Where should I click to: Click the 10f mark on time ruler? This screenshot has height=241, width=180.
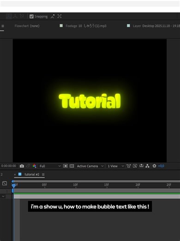75,184
